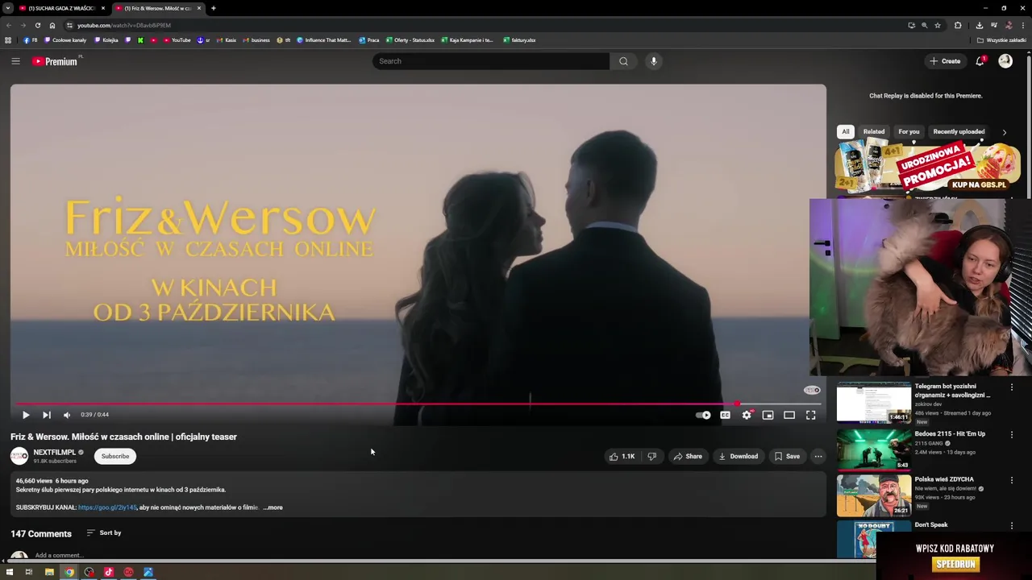Viewport: 1032px width, 580px height.
Task: Open options for Polska wieś ZDYCHA video
Action: [x=1012, y=480]
